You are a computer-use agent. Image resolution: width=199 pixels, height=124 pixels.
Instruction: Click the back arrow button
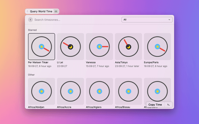[x=30, y=20]
